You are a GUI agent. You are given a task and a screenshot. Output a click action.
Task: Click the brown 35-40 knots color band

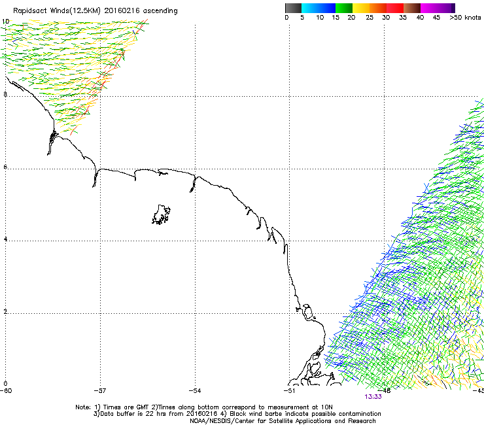tap(412, 8)
